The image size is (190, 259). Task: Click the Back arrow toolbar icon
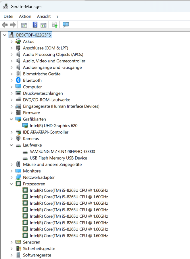click(x=5, y=25)
